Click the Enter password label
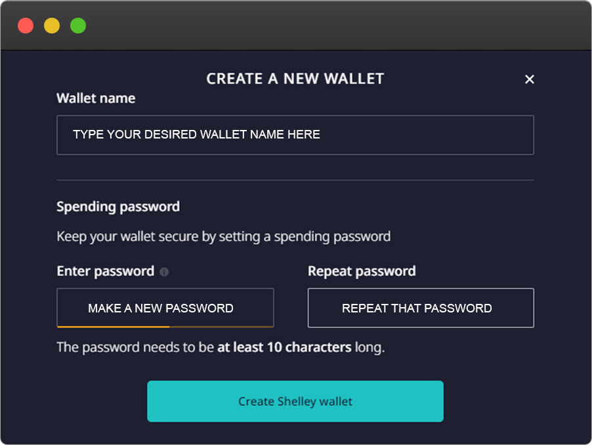This screenshot has height=445, width=592. coord(105,271)
